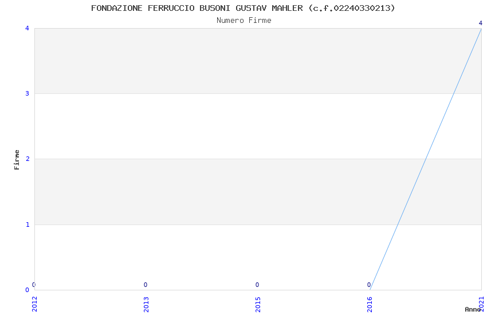Click the y-axis tick value 4

point(28,28)
